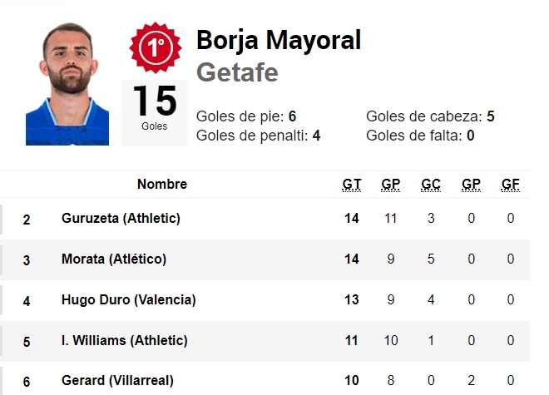
Task: Click Guruzeta's total of 14 goals
Action: point(352,219)
